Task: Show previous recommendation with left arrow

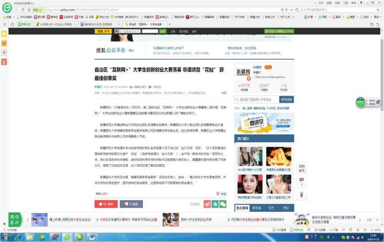Action: point(27,219)
